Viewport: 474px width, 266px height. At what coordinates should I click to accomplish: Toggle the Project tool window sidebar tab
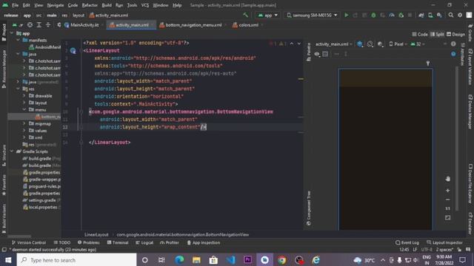[x=4, y=32]
